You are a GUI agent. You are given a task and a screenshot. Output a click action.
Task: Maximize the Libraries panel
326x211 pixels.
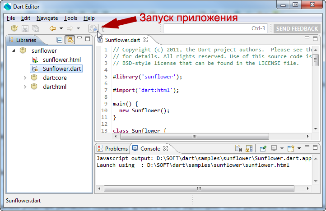point(88,39)
